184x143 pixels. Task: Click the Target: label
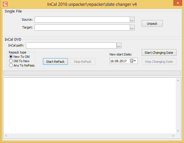coord(27,27)
